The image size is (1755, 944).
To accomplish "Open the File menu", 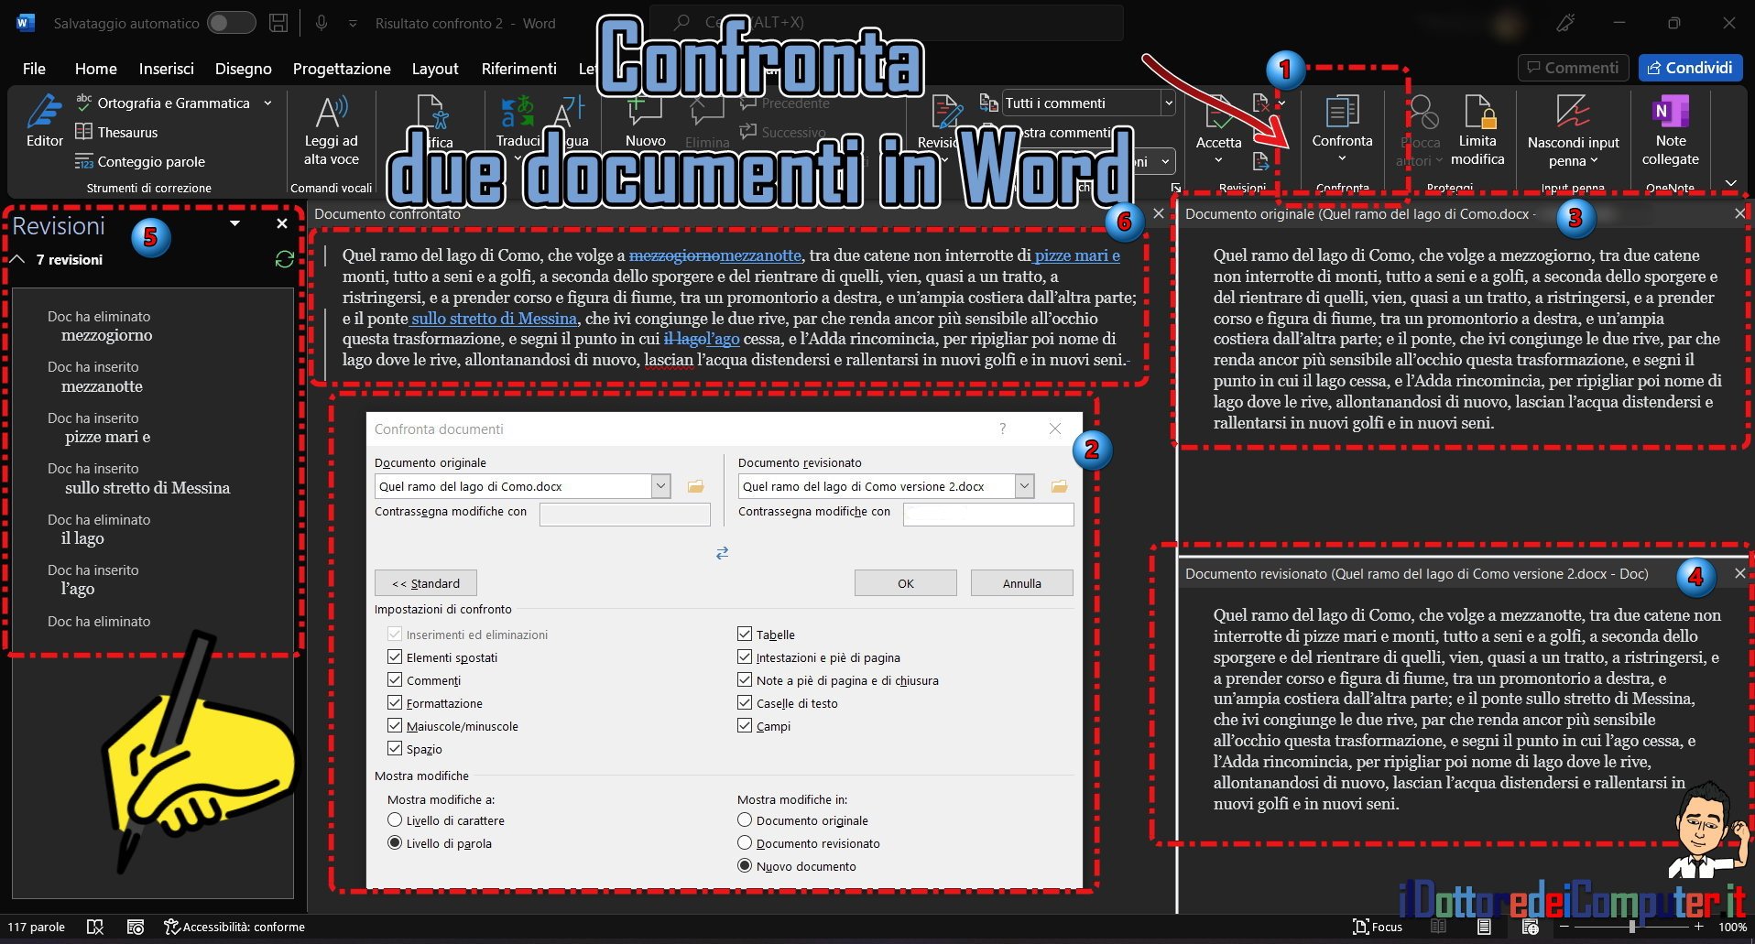I will pos(34,69).
